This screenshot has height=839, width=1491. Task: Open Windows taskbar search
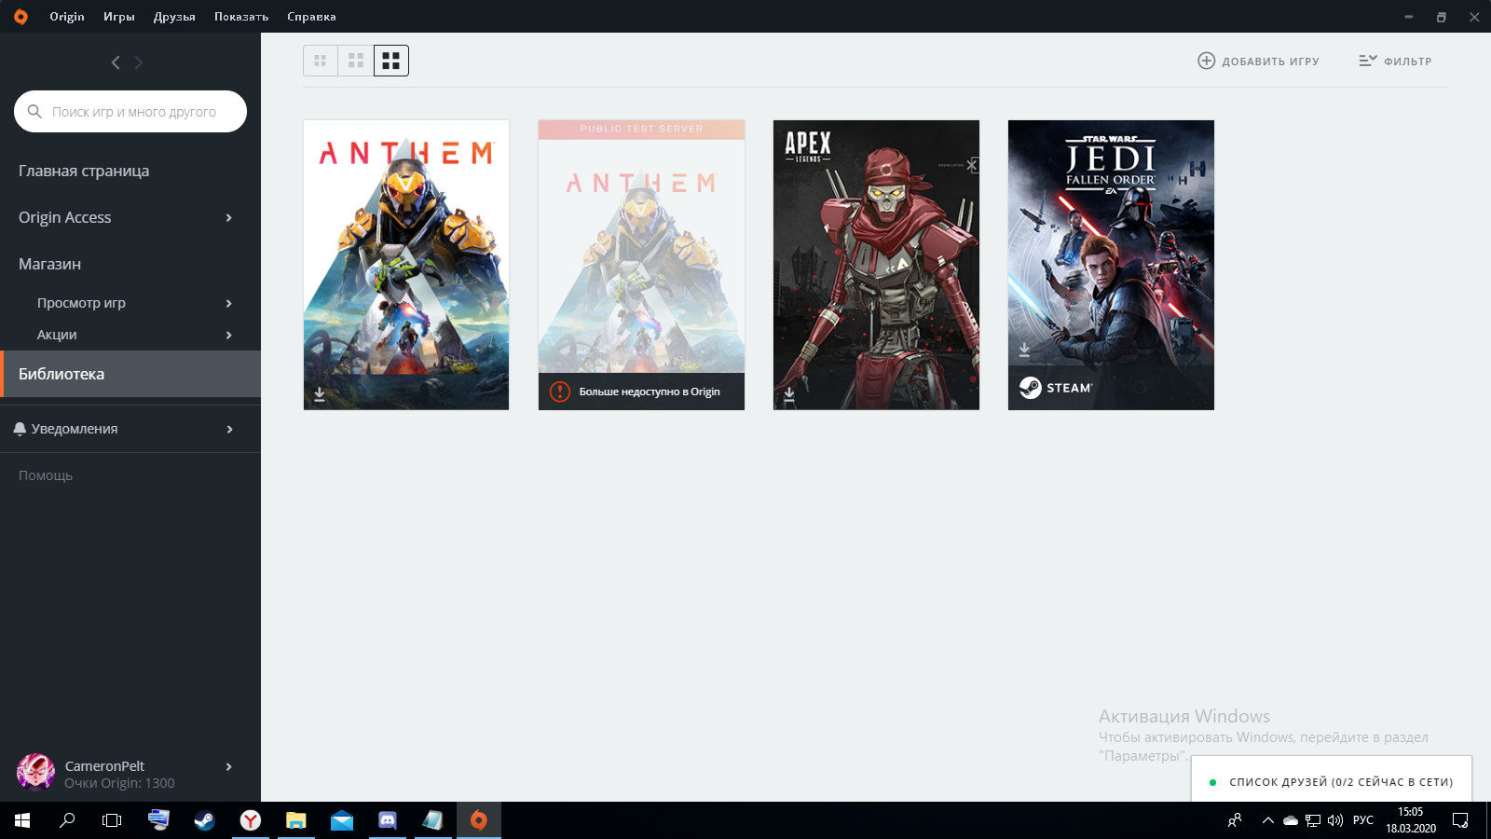(x=67, y=820)
